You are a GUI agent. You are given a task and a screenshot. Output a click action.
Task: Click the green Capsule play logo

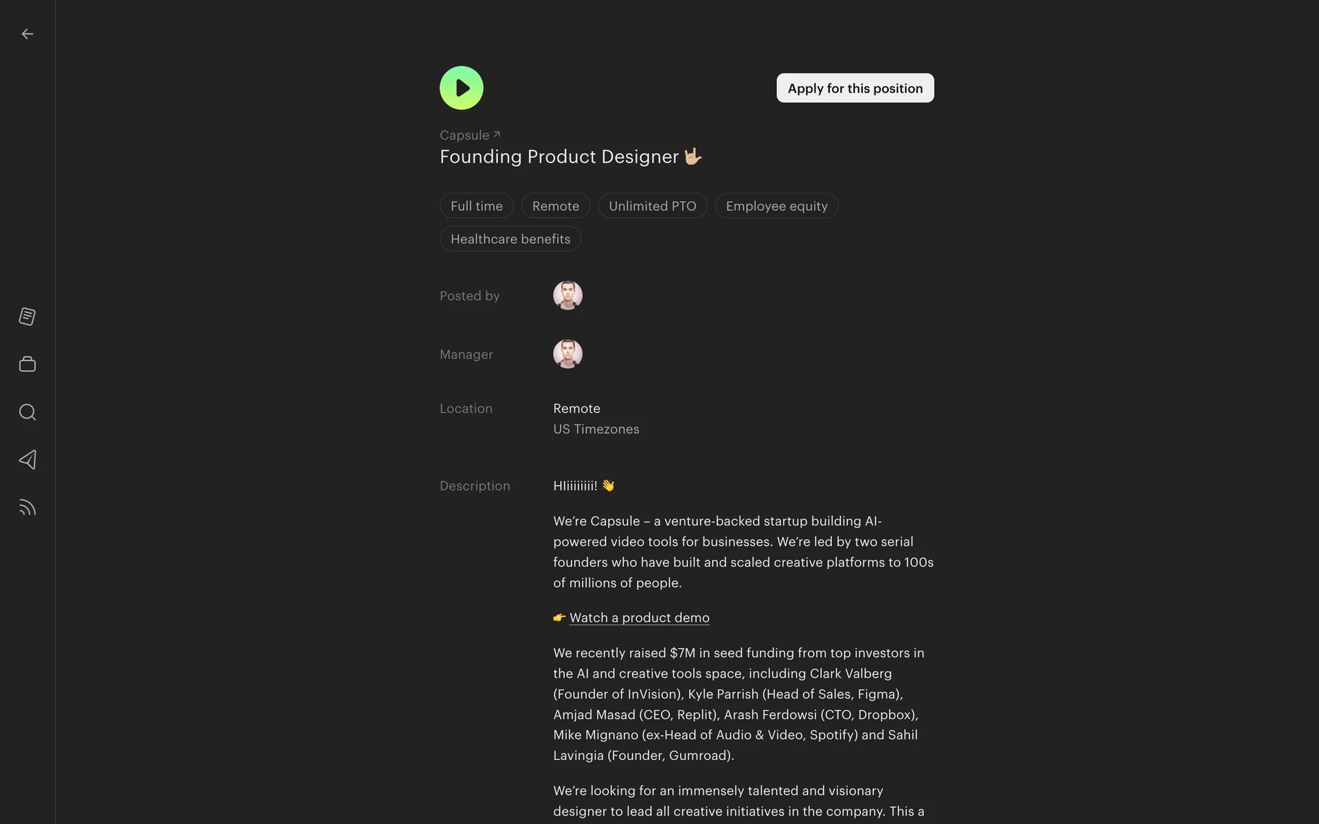pyautogui.click(x=461, y=88)
